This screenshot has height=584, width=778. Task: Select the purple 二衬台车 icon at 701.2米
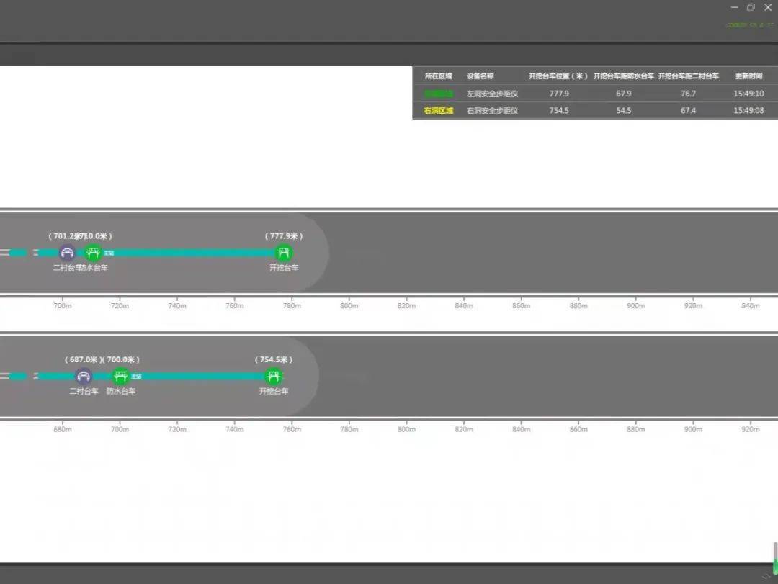[67, 253]
